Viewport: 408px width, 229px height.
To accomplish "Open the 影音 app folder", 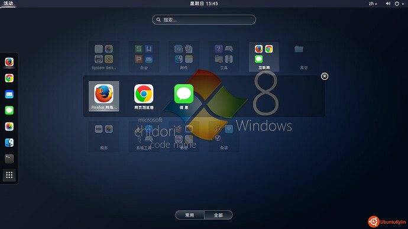I will [x=184, y=137].
